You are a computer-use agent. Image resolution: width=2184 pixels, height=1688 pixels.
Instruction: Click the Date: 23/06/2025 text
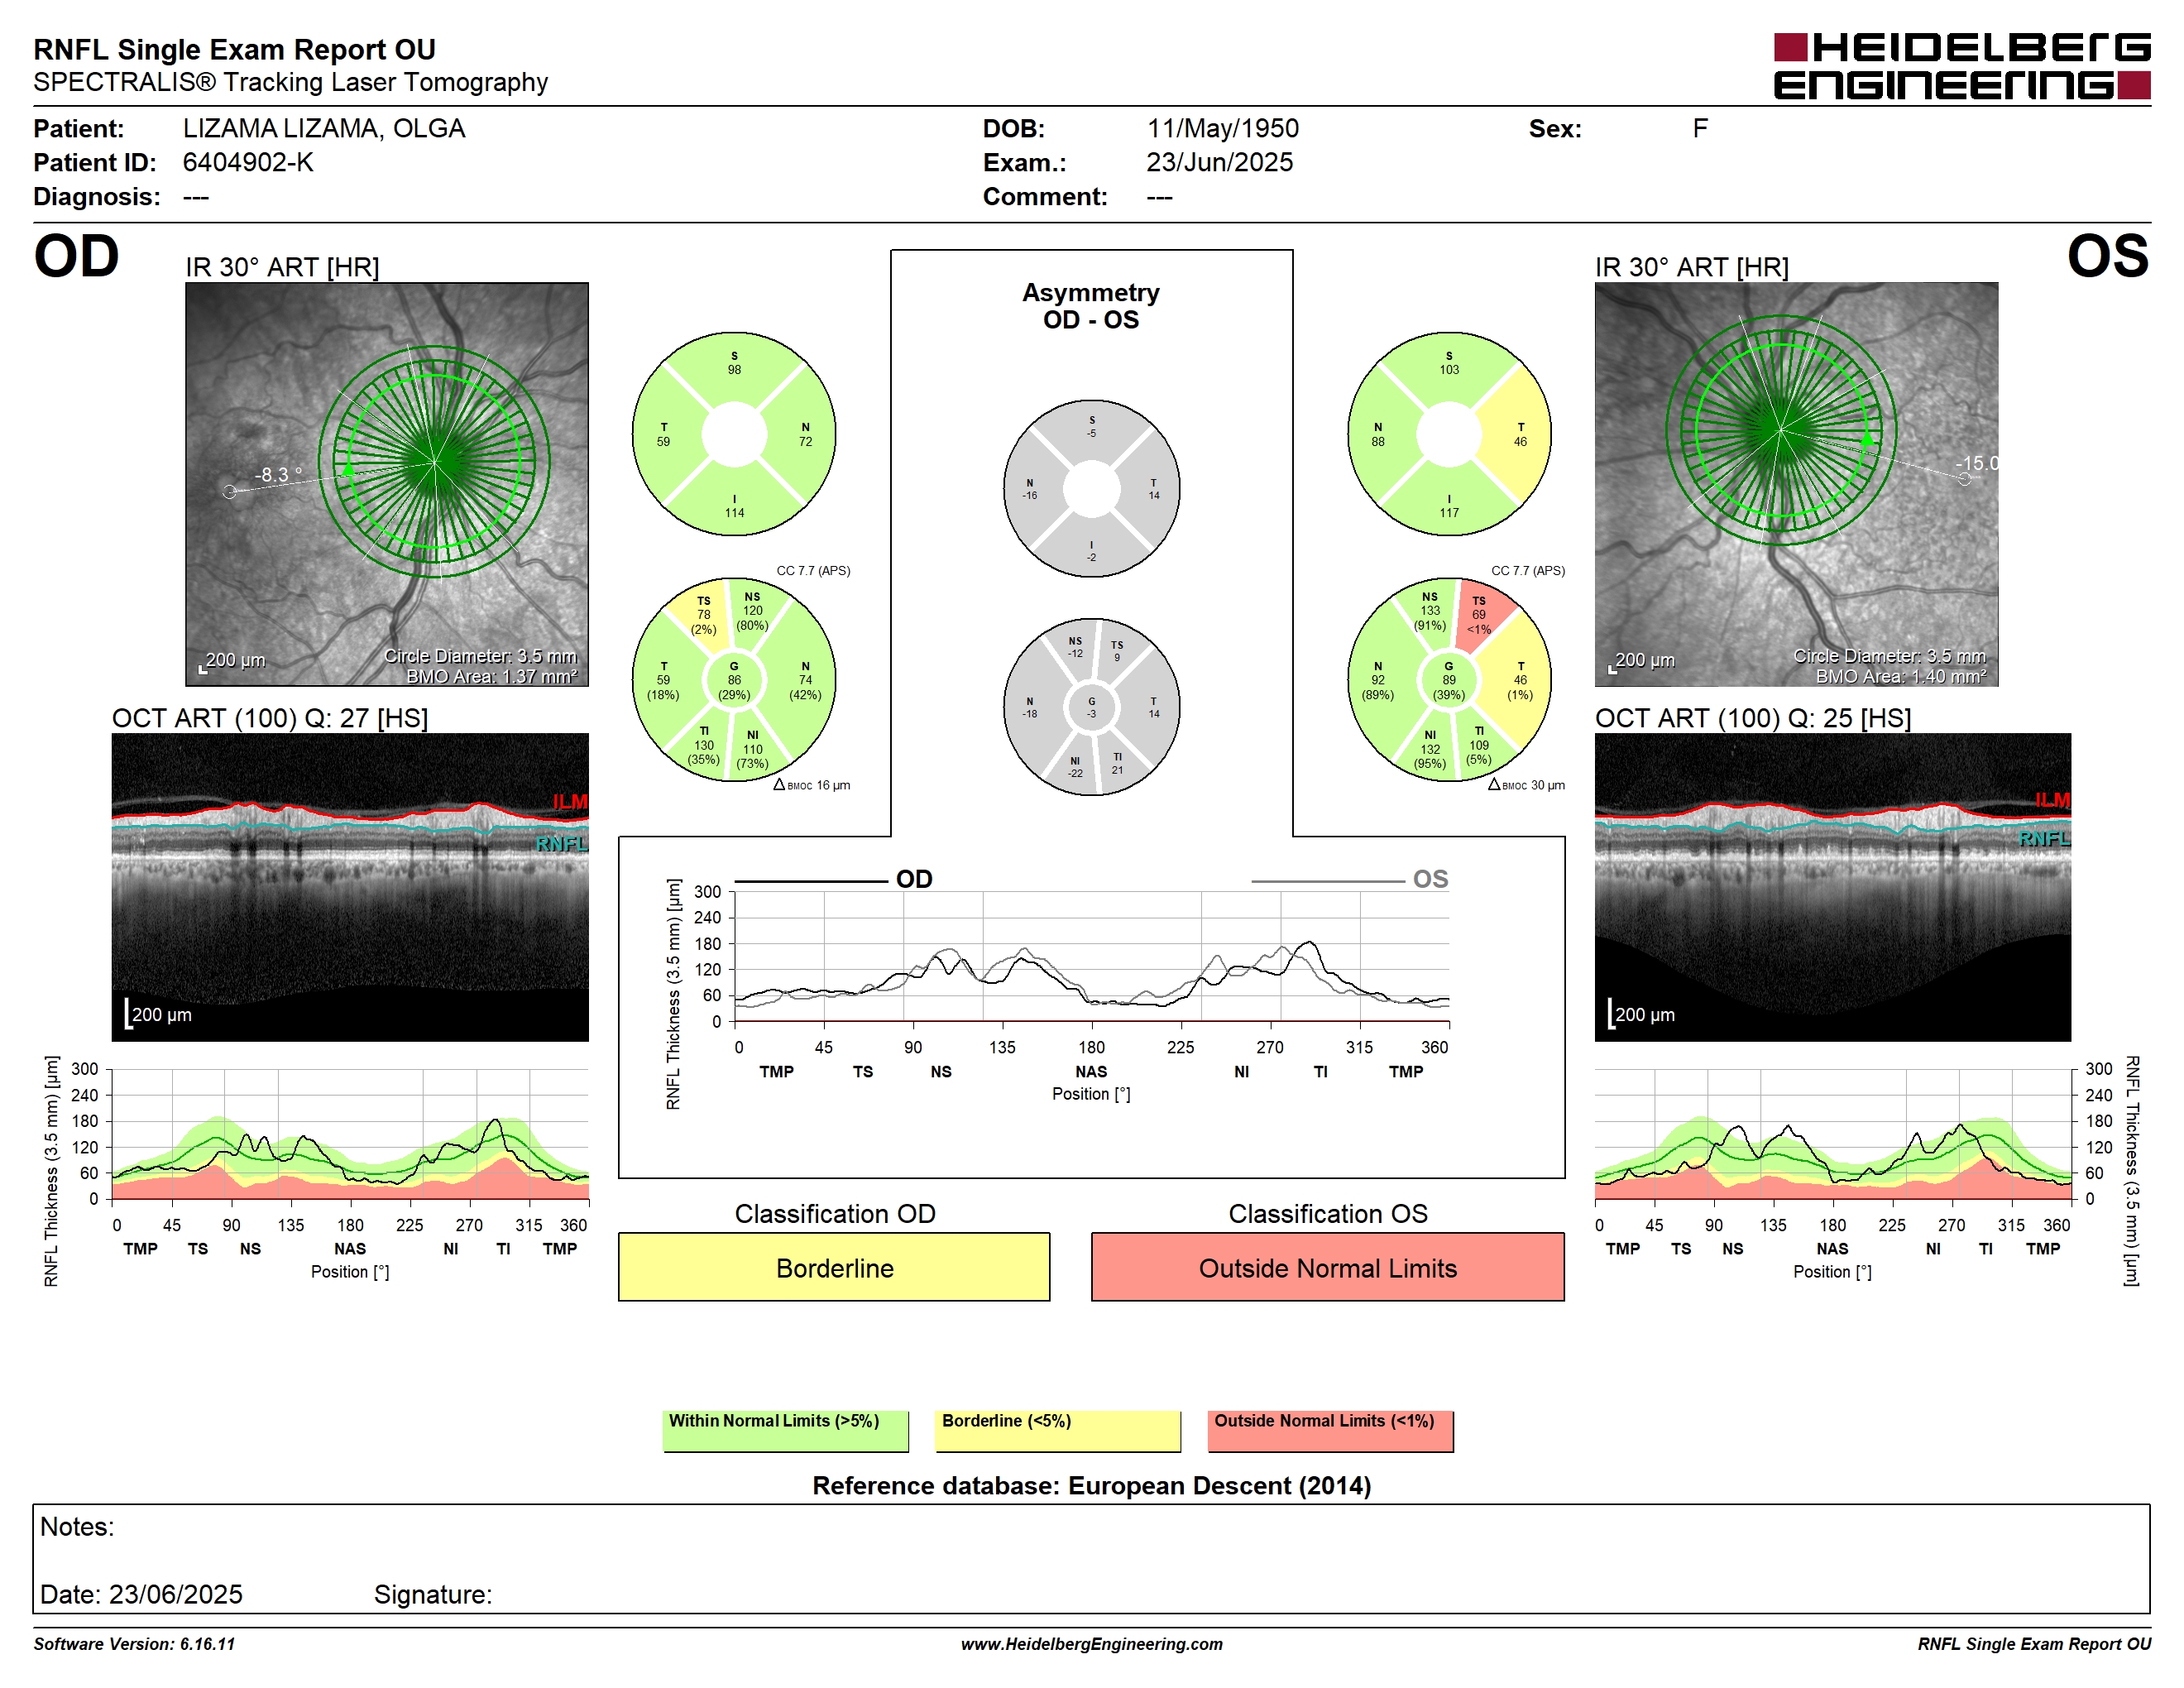(x=141, y=1594)
